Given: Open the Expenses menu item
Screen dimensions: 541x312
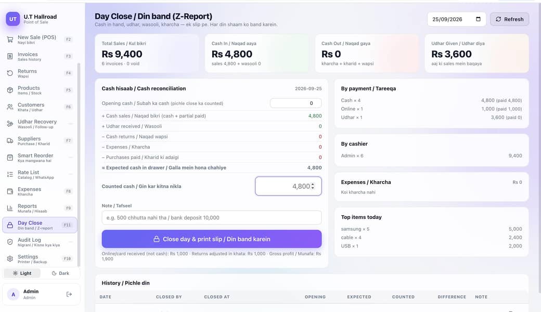Looking at the screenshot, I should 40,191.
